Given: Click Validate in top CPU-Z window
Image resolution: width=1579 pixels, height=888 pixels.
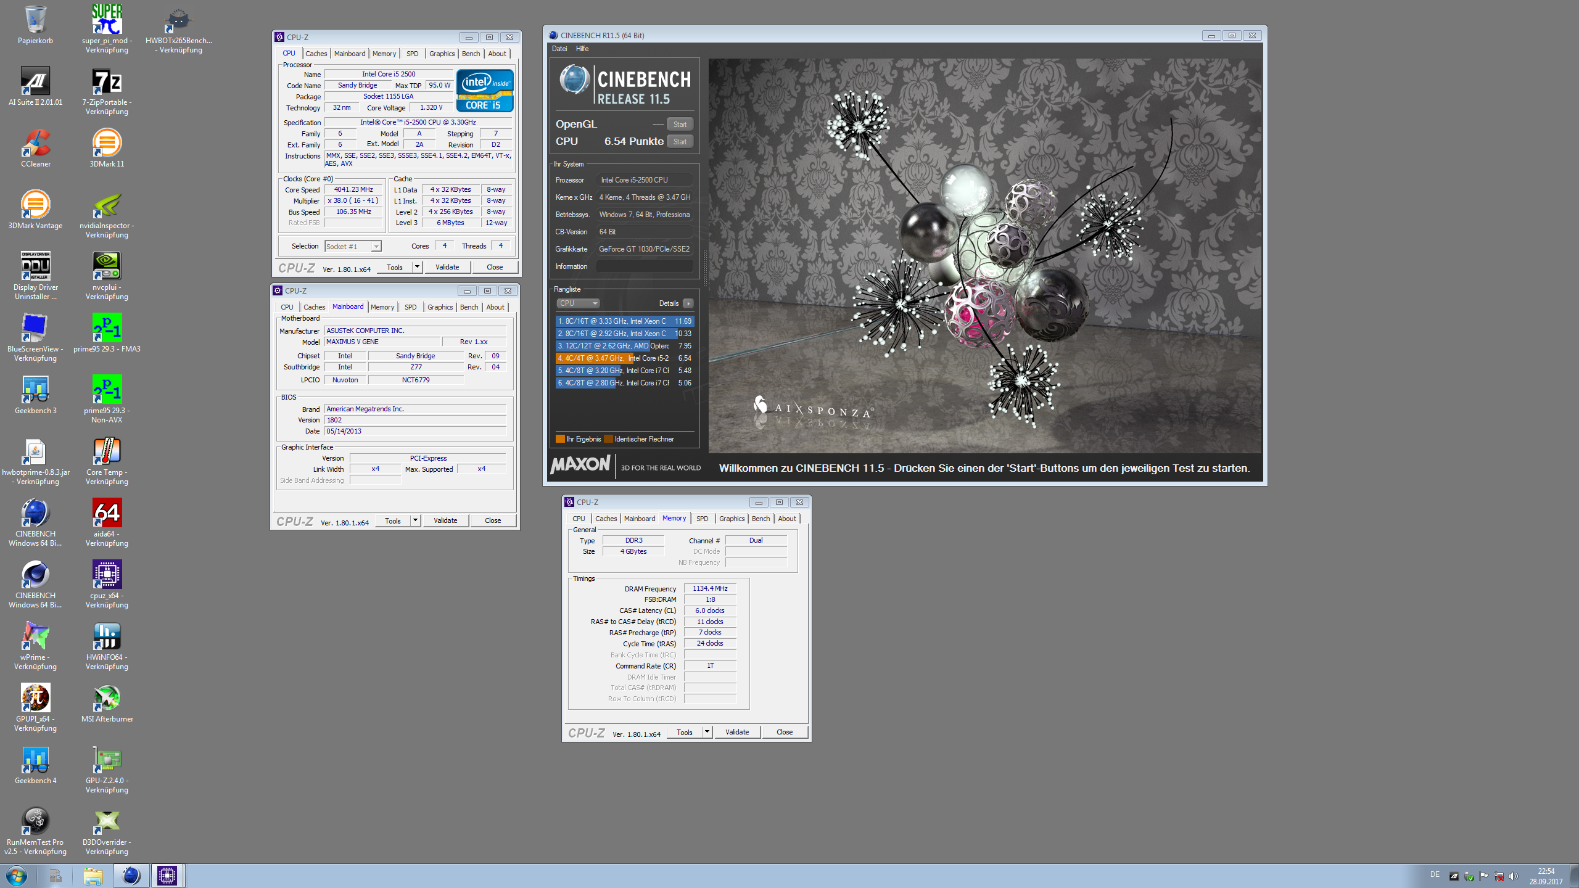Looking at the screenshot, I should click(x=447, y=267).
